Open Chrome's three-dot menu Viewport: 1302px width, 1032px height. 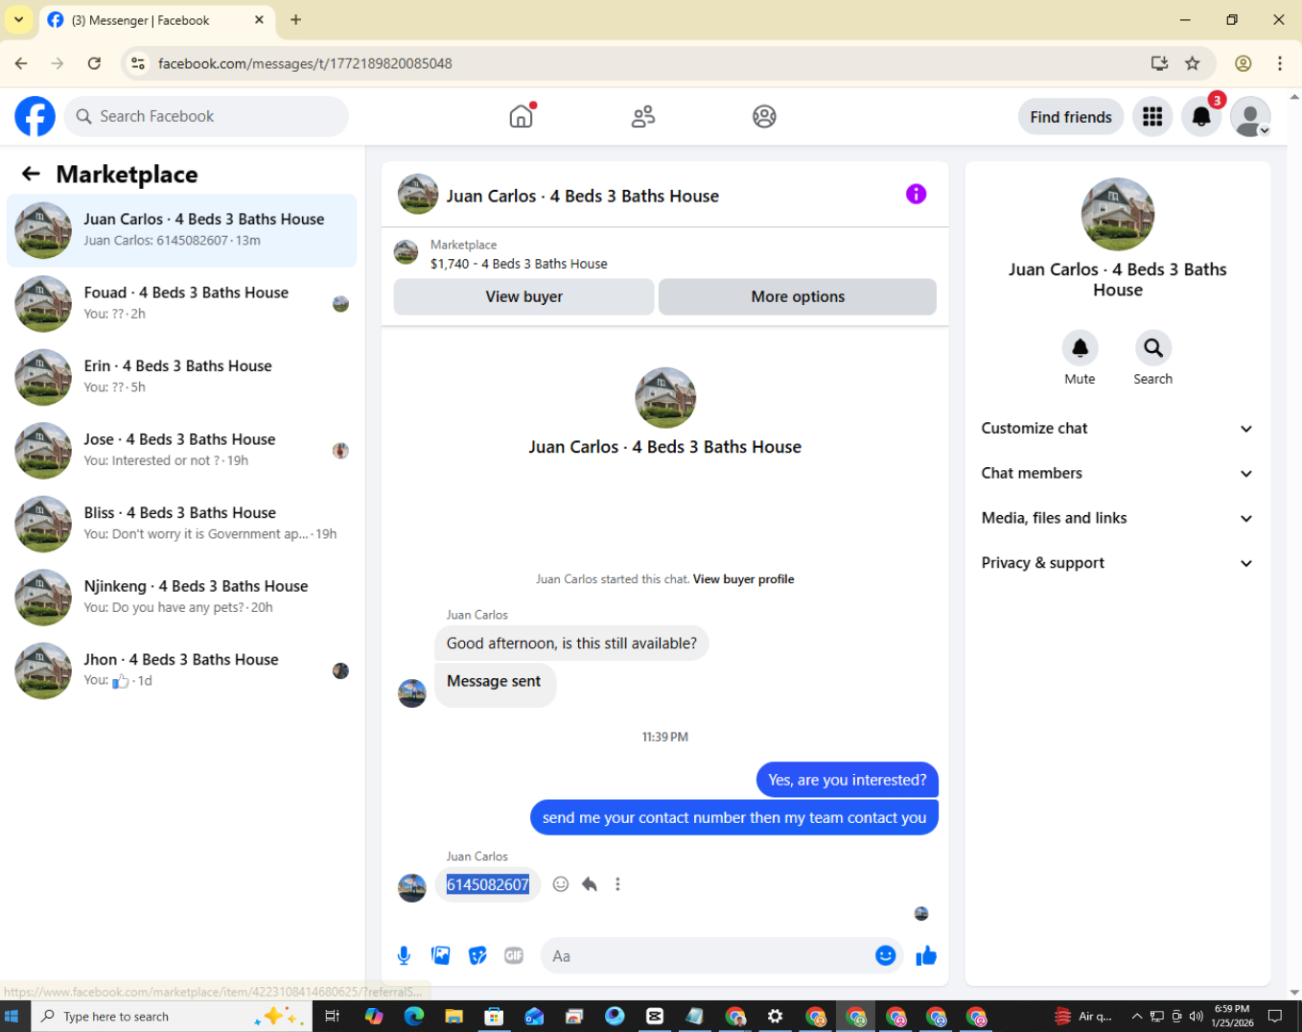(x=1280, y=63)
